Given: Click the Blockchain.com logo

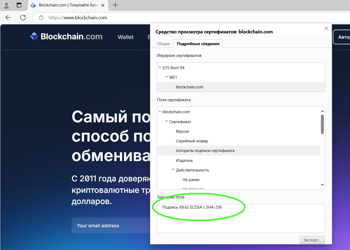Looking at the screenshot, I should 66,37.
